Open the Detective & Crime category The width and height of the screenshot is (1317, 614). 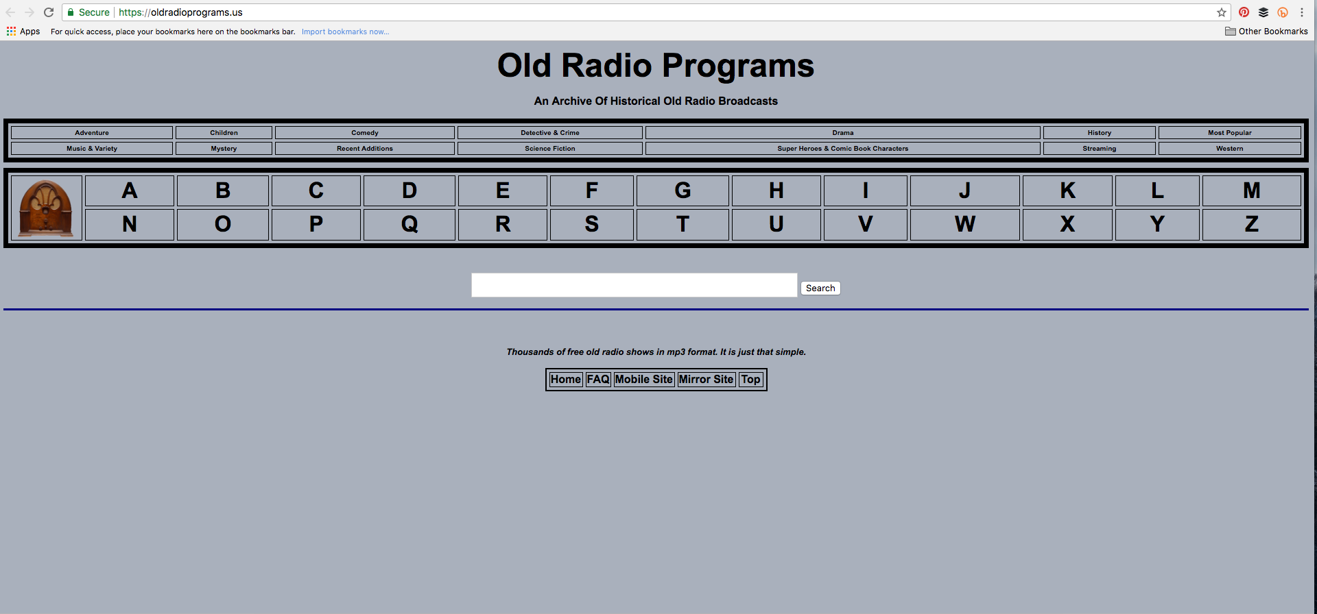click(550, 133)
